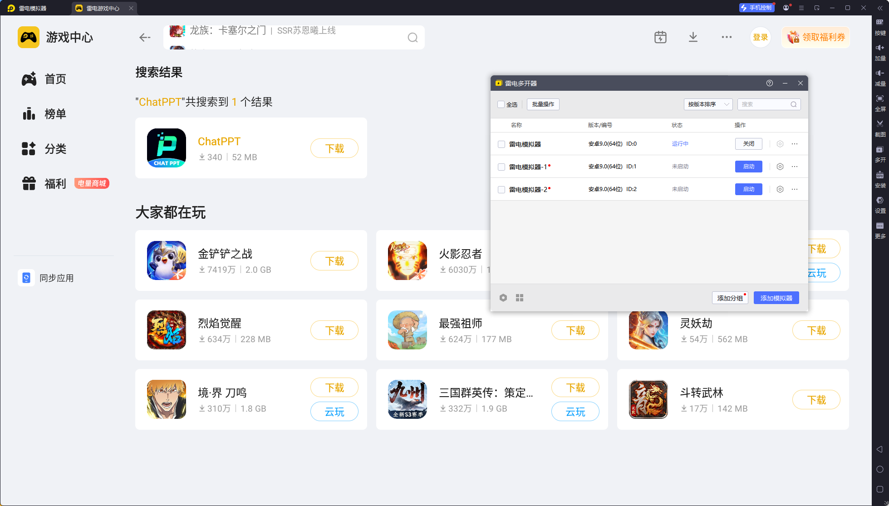Click the screenshot scissors icon in right sidebar
The height and width of the screenshot is (506, 889).
click(879, 124)
